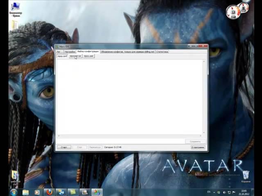This screenshot has width=262, height=196.
Task: Click the Mpcs window title bar icon
Action: coord(57,47)
